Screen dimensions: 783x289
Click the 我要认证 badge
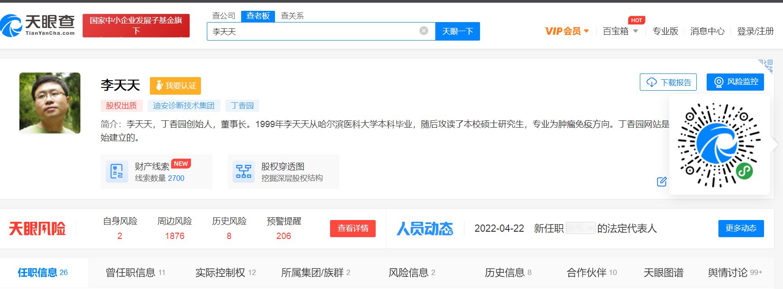(175, 86)
